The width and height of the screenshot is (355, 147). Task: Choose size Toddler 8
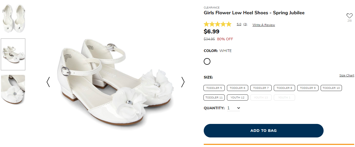pyautogui.click(x=284, y=88)
